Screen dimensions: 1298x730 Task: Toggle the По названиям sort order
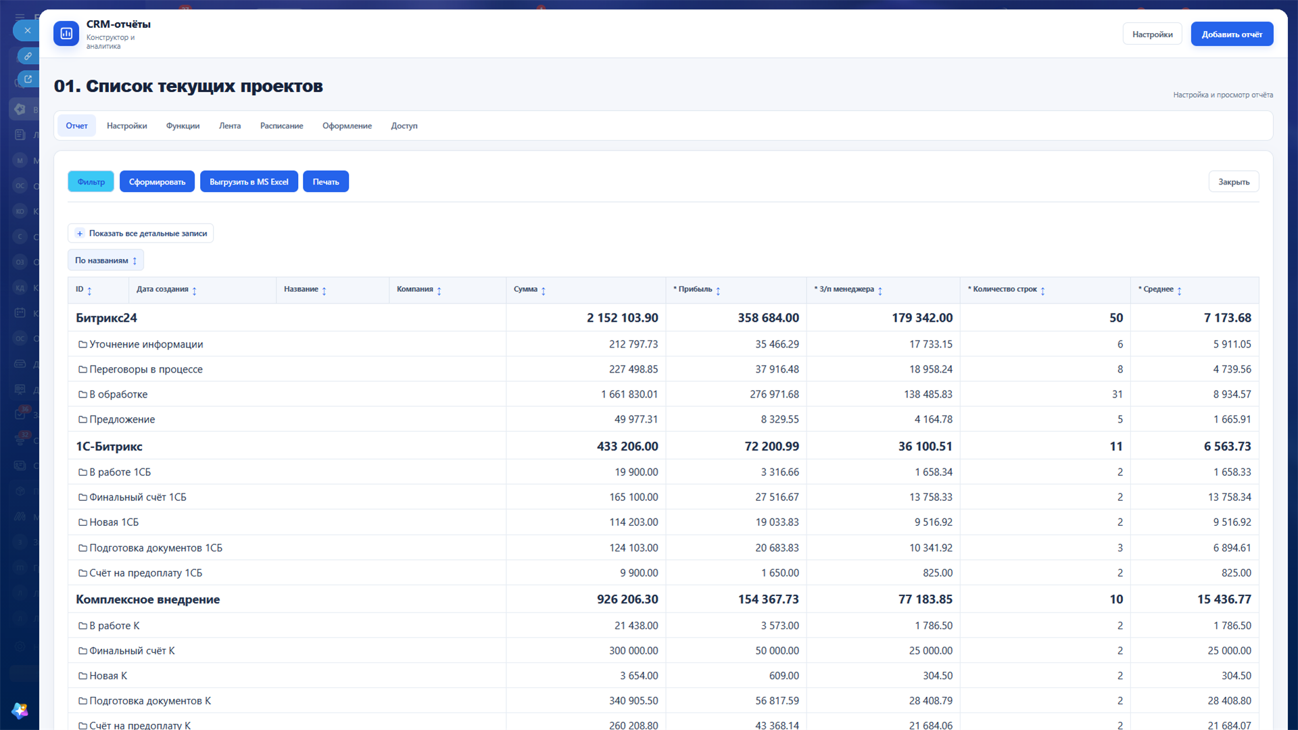[x=105, y=260]
